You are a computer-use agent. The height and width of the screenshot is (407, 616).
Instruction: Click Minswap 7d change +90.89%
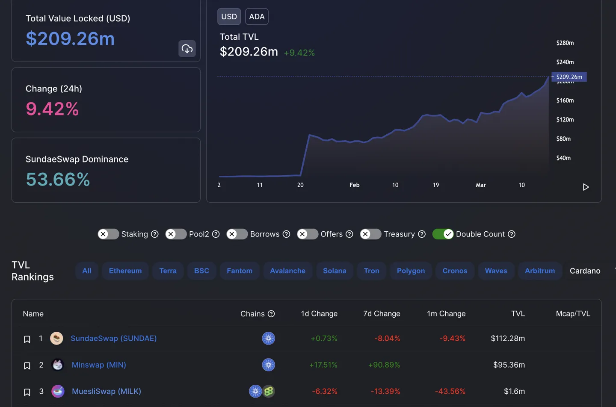coord(384,365)
